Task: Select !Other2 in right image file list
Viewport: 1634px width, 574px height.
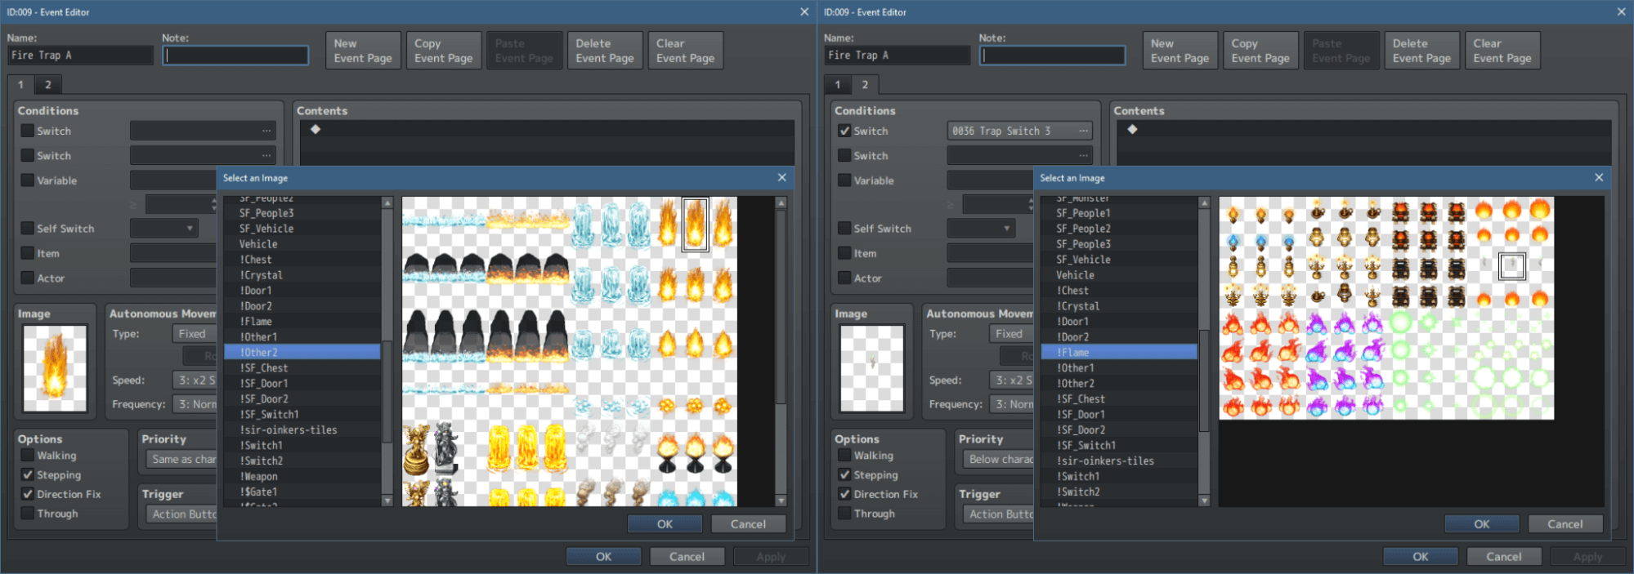Action: (x=1118, y=384)
